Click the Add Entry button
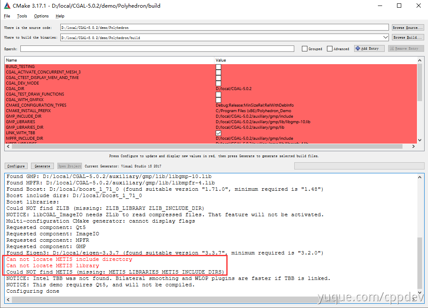The image size is (428, 308). tap(369, 48)
